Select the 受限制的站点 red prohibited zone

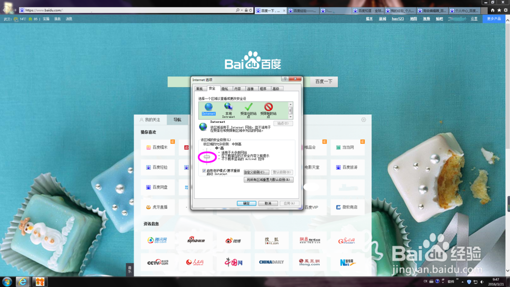coord(268,110)
